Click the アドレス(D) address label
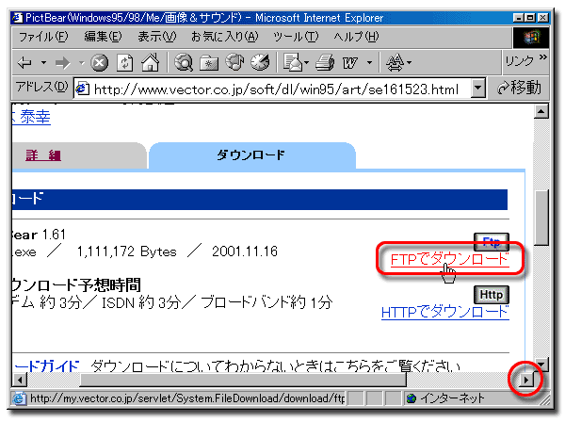This screenshot has width=565, height=422. click(x=41, y=87)
